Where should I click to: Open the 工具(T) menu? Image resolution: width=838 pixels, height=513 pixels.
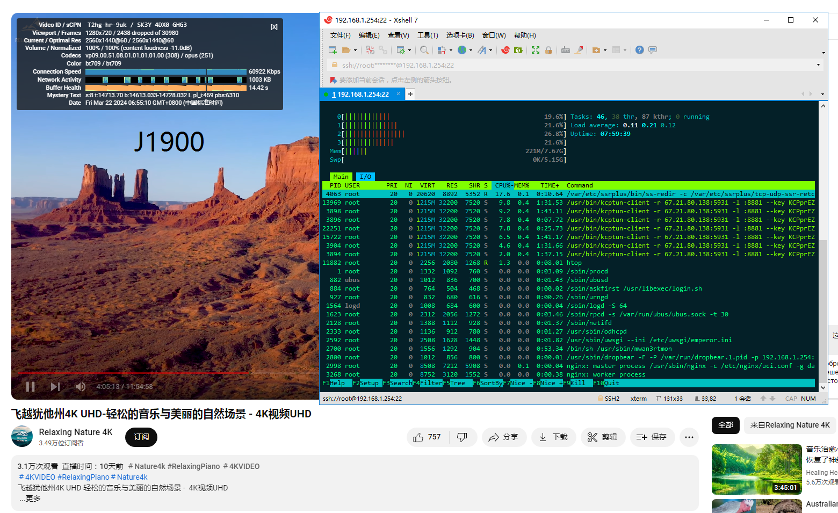[428, 35]
